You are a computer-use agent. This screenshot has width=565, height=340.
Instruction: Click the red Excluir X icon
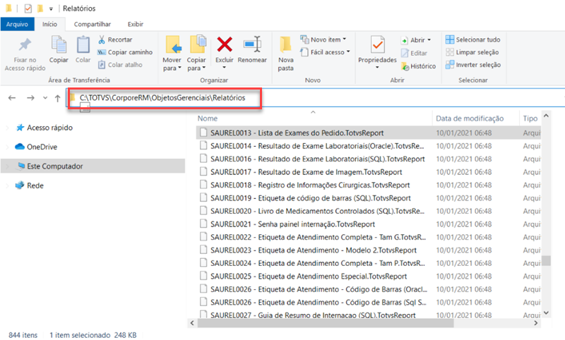pyautogui.click(x=225, y=44)
